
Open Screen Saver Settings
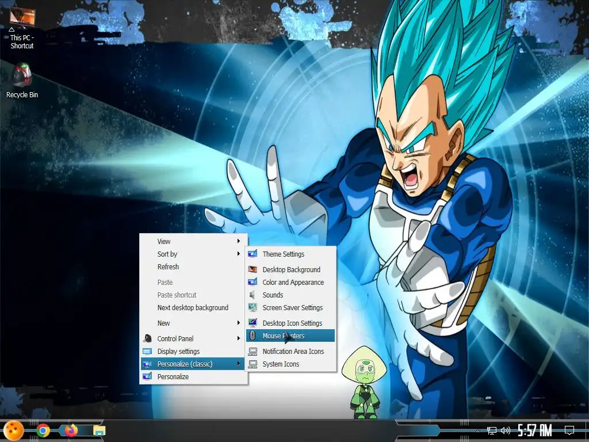click(x=290, y=308)
